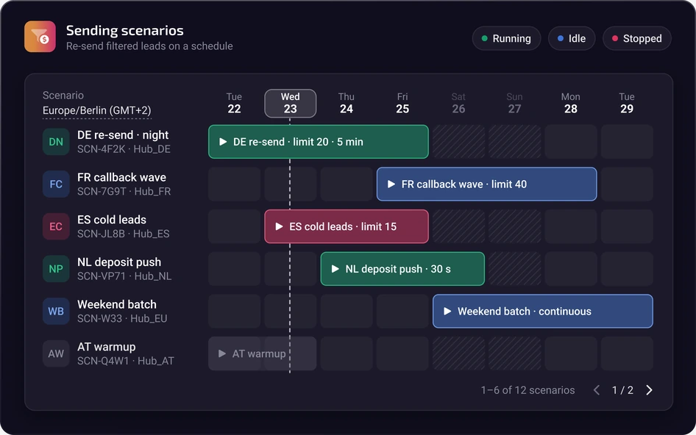
Task: Click play icon on ES cold leads bar
Action: pyautogui.click(x=279, y=226)
